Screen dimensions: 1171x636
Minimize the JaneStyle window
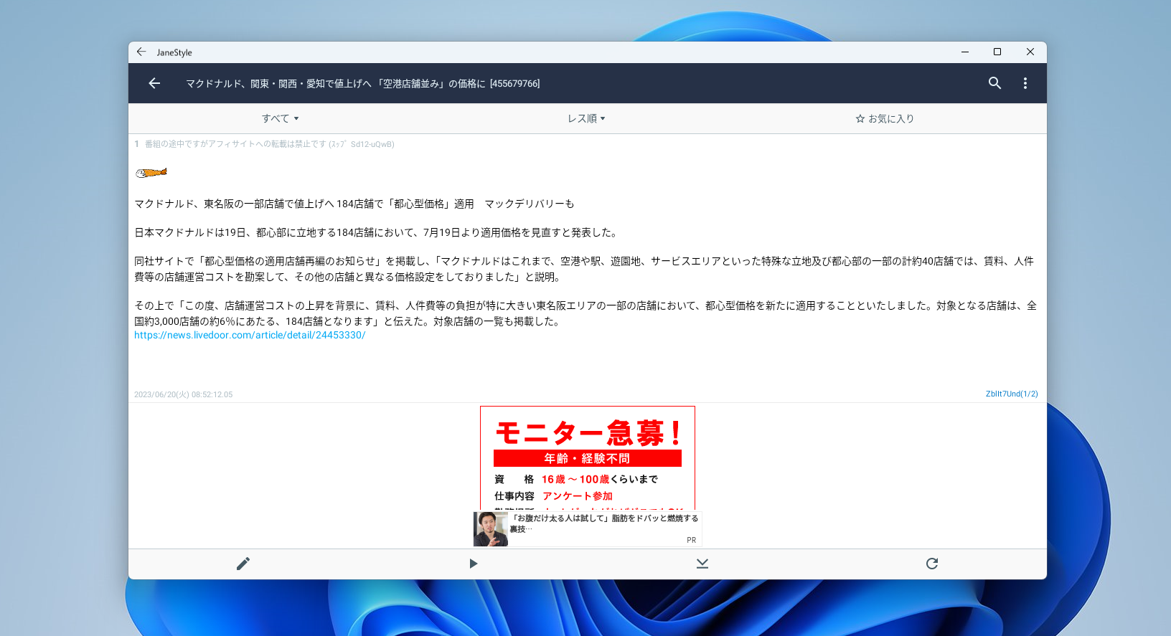965,52
